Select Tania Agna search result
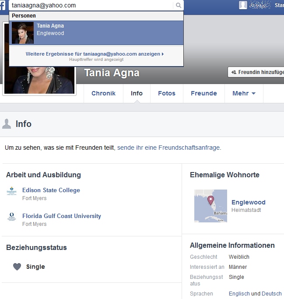Viewport: 284px width, 299px height. point(96,33)
